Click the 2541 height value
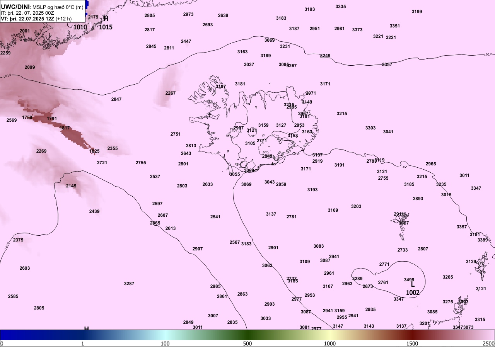Viewport: 495px width, 347px height. click(x=215, y=217)
